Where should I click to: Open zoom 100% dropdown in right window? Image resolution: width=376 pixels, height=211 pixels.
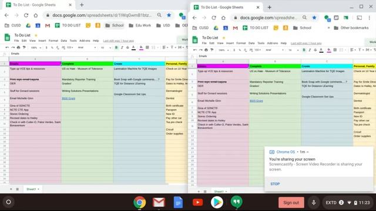(223, 50)
